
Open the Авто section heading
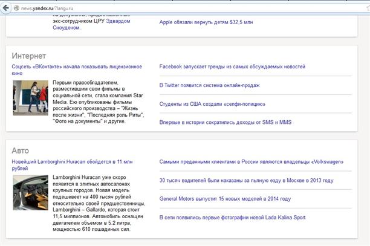click(x=20, y=151)
